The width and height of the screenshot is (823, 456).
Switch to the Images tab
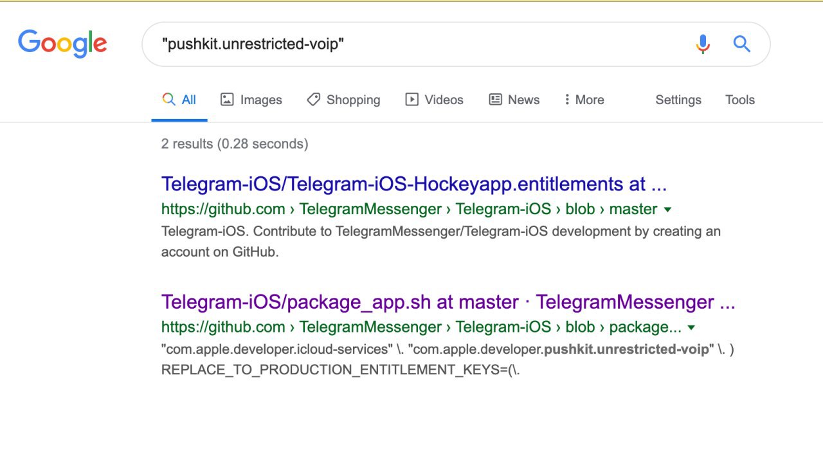click(251, 100)
